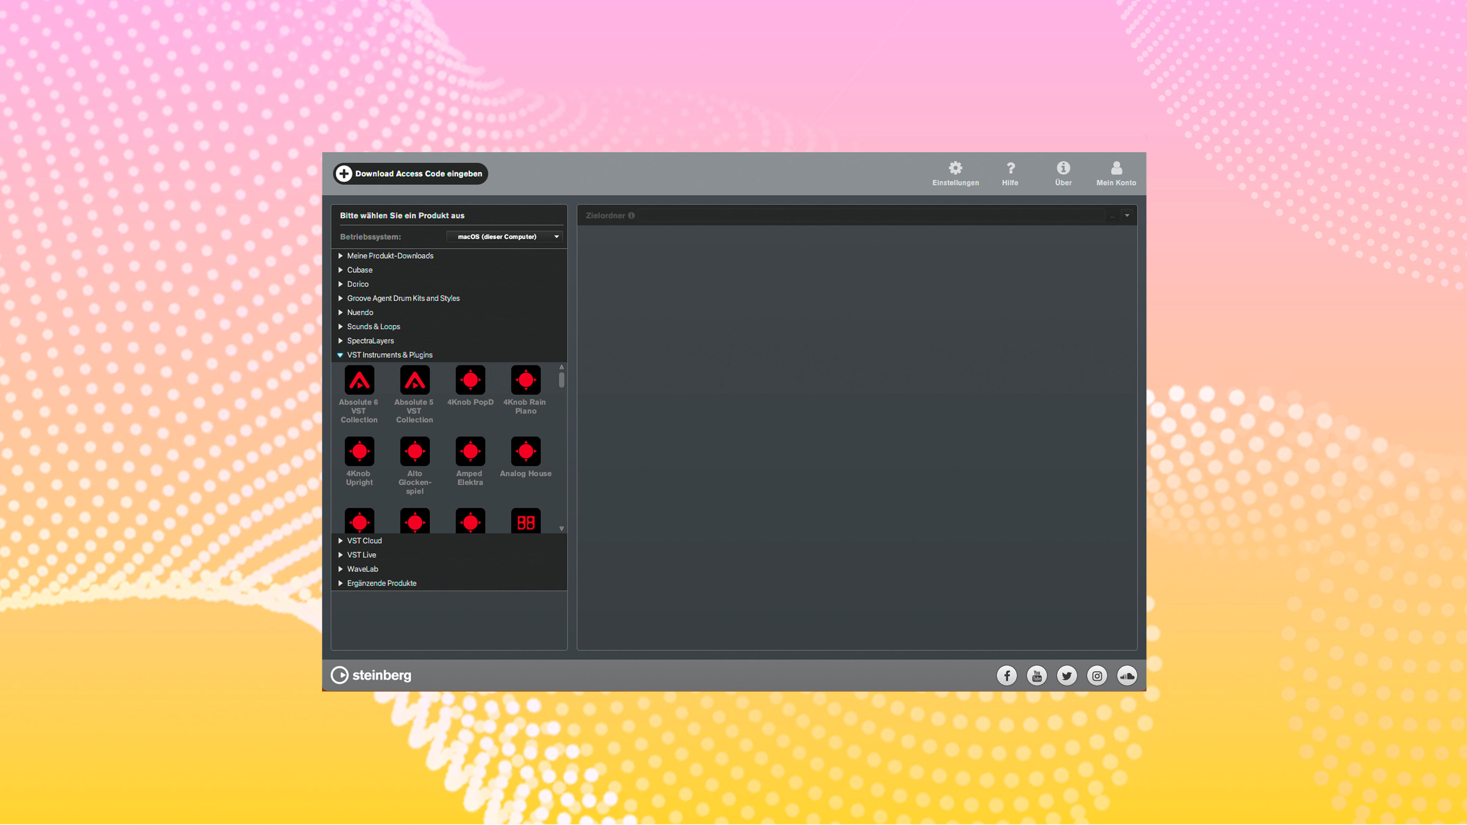Open the Instagram social icon
The width and height of the screenshot is (1467, 825).
click(1096, 676)
